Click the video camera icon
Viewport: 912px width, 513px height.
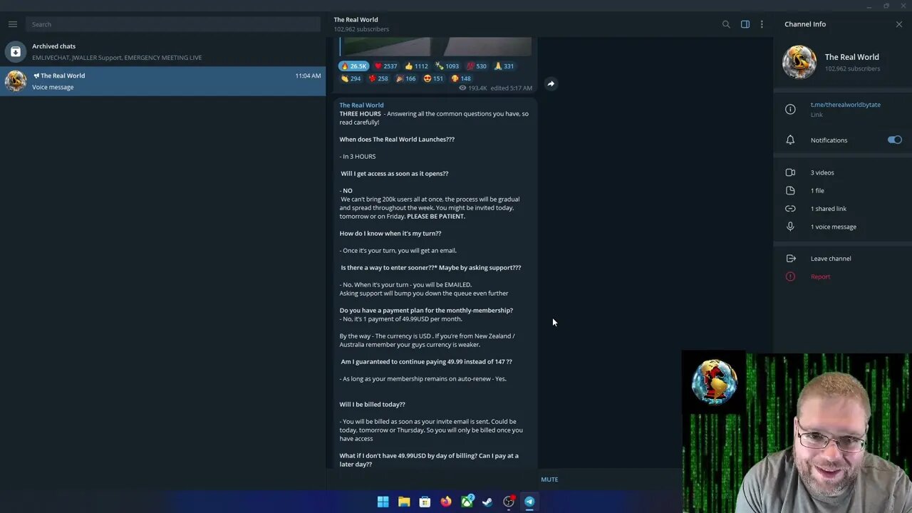tap(790, 172)
